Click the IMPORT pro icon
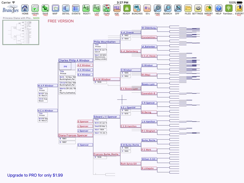This screenshot has height=183, width=244. (208, 8)
